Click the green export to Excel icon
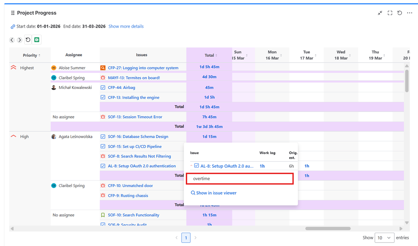Image resolution: width=418 pixels, height=246 pixels. tap(36, 40)
